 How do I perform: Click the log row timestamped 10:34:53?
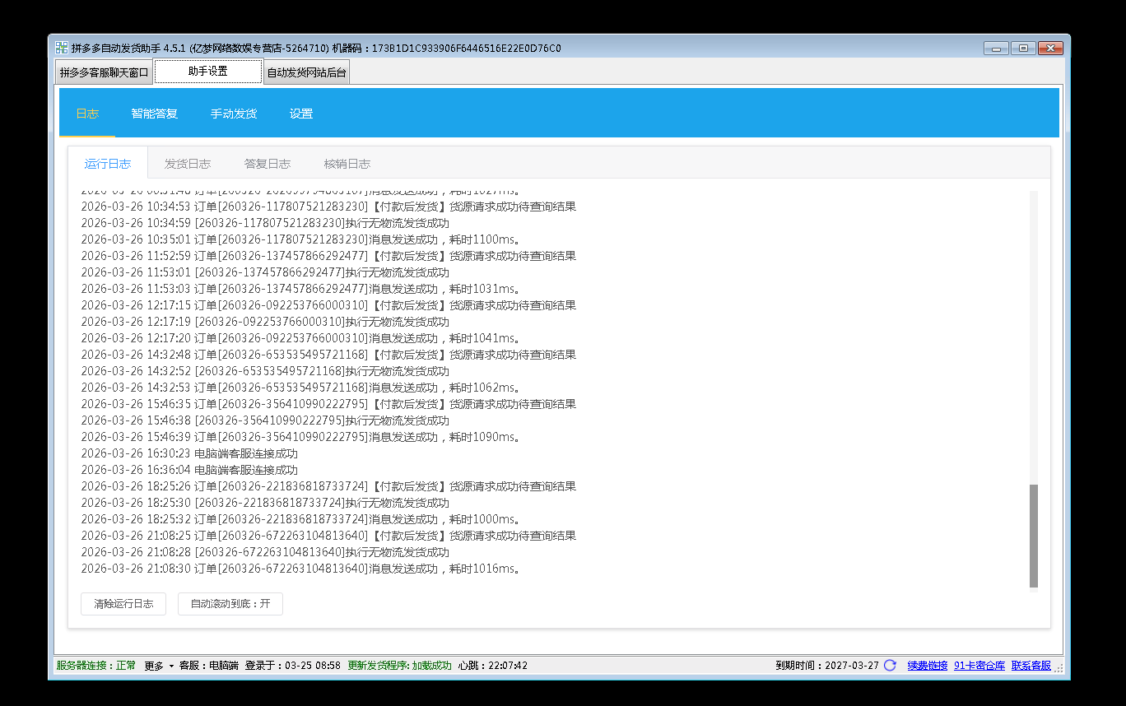tap(328, 207)
